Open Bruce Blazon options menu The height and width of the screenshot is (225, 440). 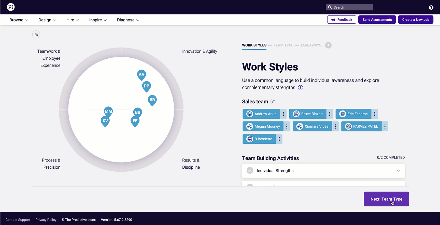tap(330, 114)
